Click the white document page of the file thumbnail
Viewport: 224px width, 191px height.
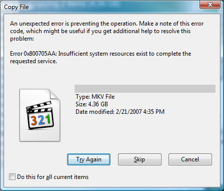tap(39, 115)
